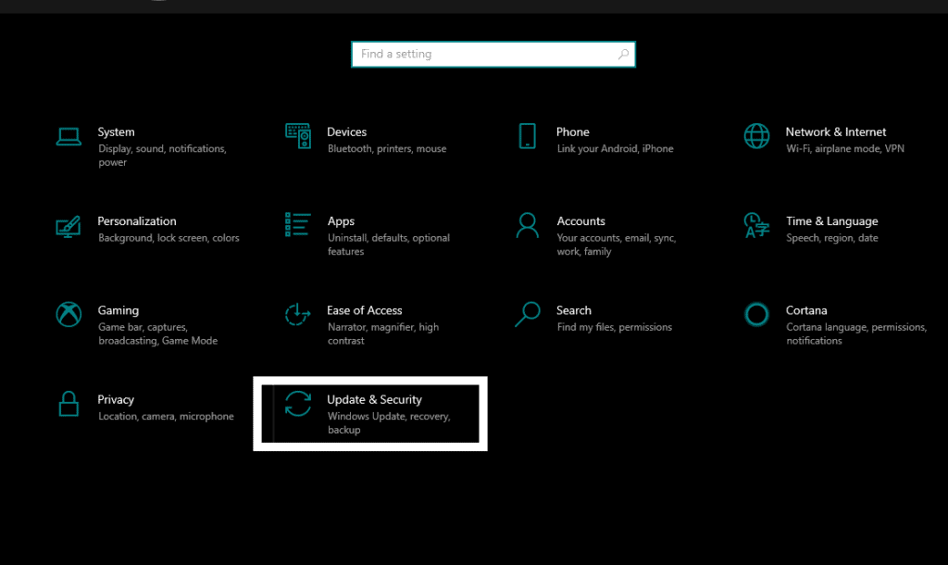Open the Update & Security heading
This screenshot has height=565, width=948.
tap(374, 400)
